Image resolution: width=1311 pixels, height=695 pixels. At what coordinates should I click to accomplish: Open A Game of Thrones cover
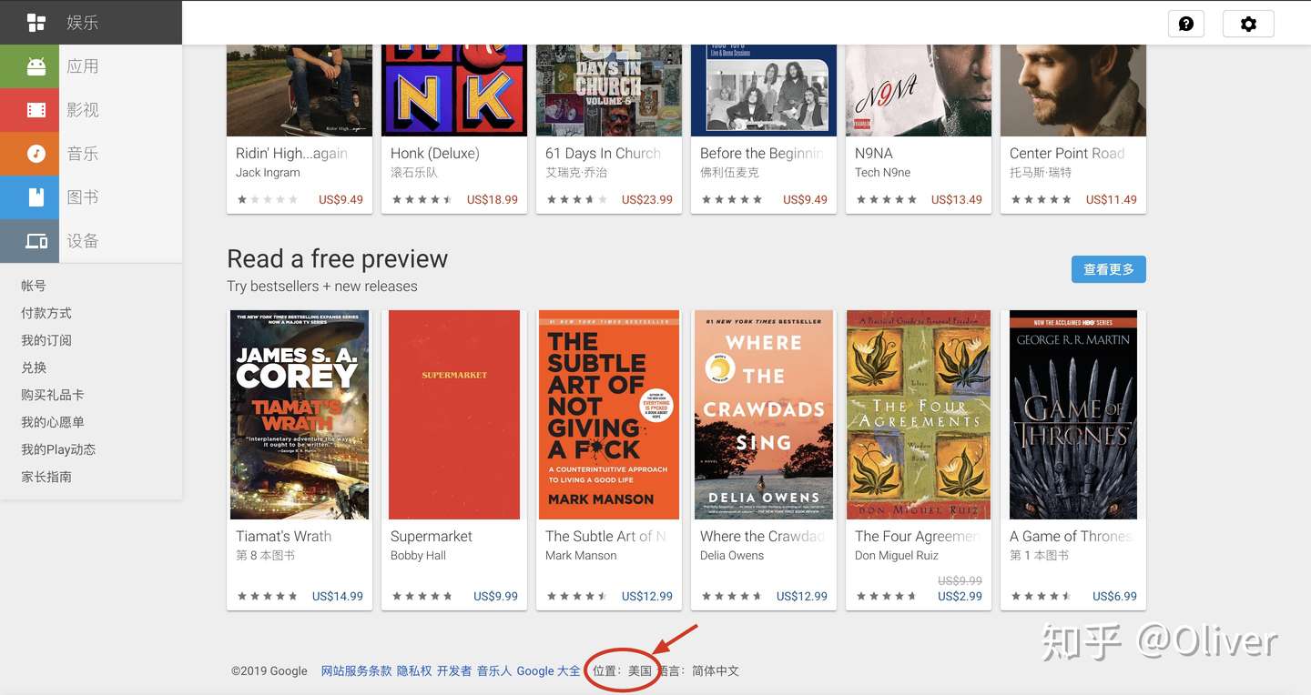1073,415
